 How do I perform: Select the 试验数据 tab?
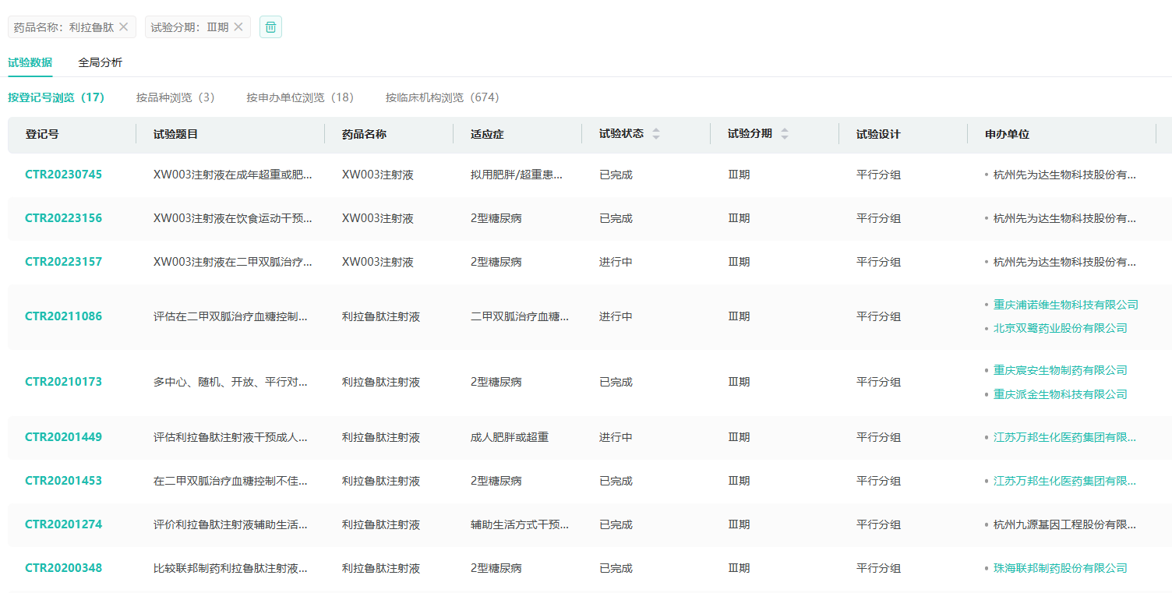coord(30,62)
